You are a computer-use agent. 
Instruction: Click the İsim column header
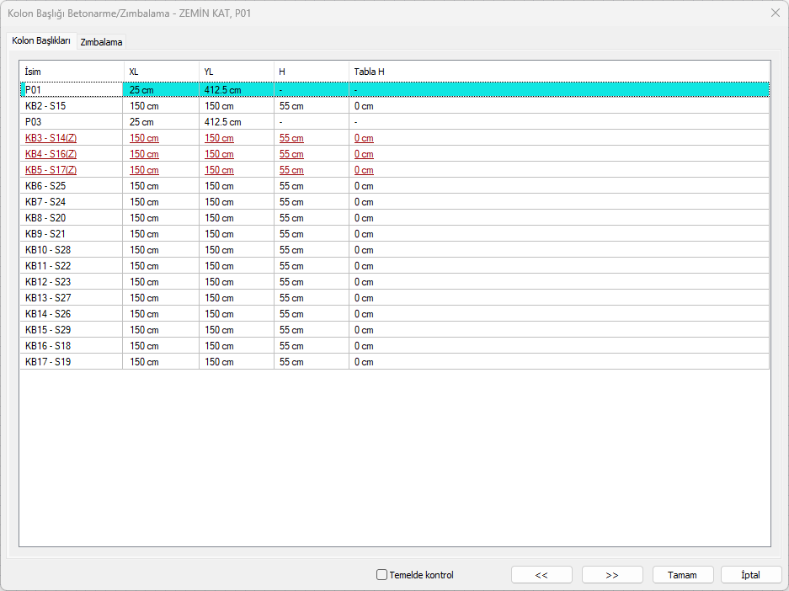pos(33,72)
